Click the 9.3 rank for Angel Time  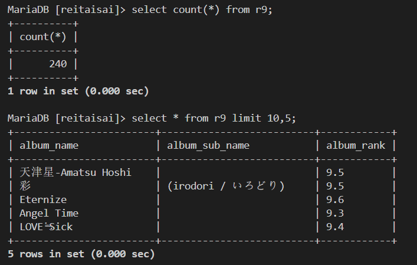click(x=335, y=214)
